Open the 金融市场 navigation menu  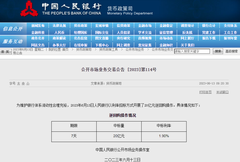(144, 25)
